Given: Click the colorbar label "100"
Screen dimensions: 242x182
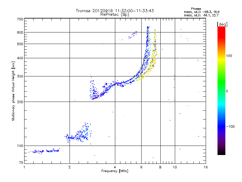Looking at the screenshot, I should coord(229,56).
